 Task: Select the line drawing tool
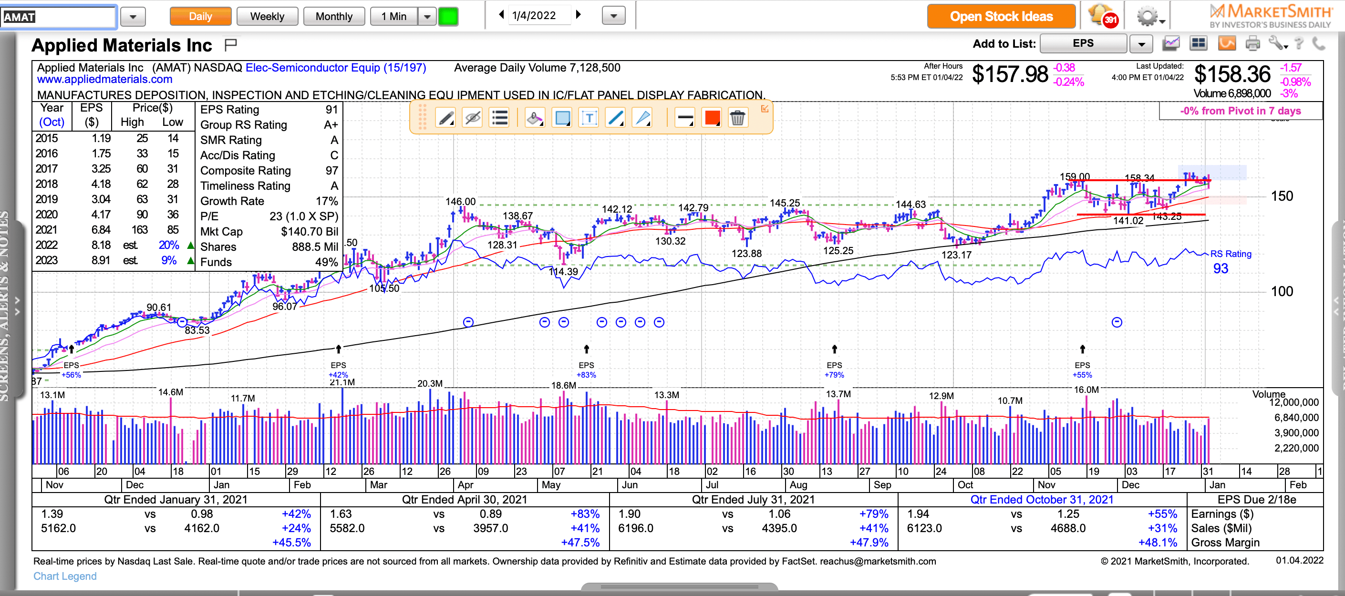[616, 118]
